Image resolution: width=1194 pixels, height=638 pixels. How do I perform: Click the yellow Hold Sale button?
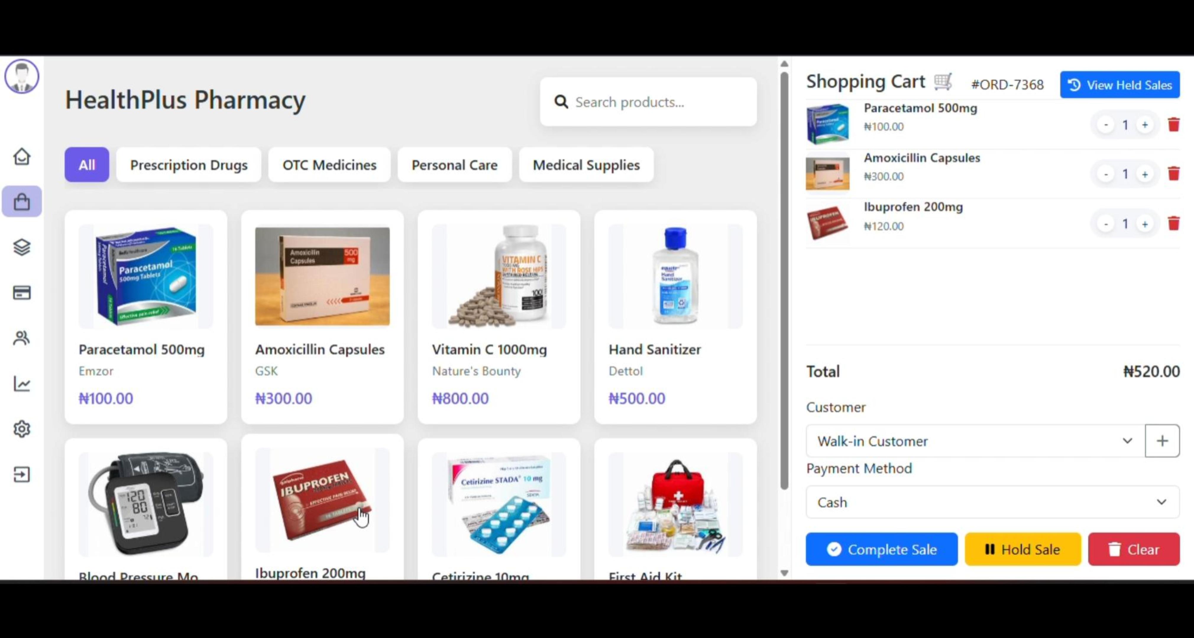(x=1023, y=549)
